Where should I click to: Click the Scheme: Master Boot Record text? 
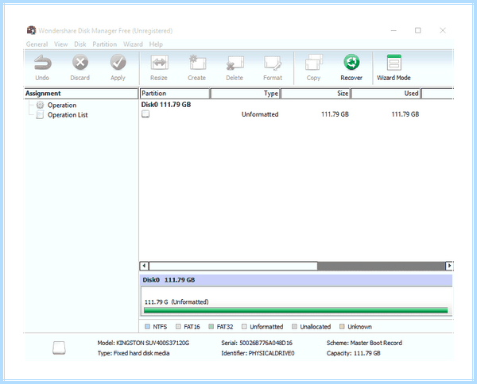pos(364,343)
